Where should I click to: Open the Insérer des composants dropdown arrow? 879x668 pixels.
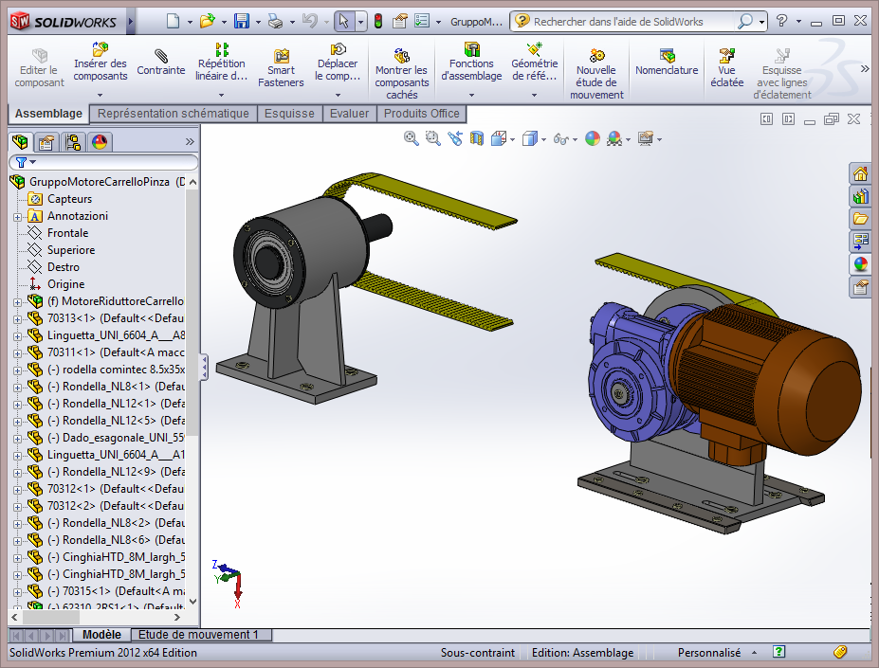pos(100,95)
